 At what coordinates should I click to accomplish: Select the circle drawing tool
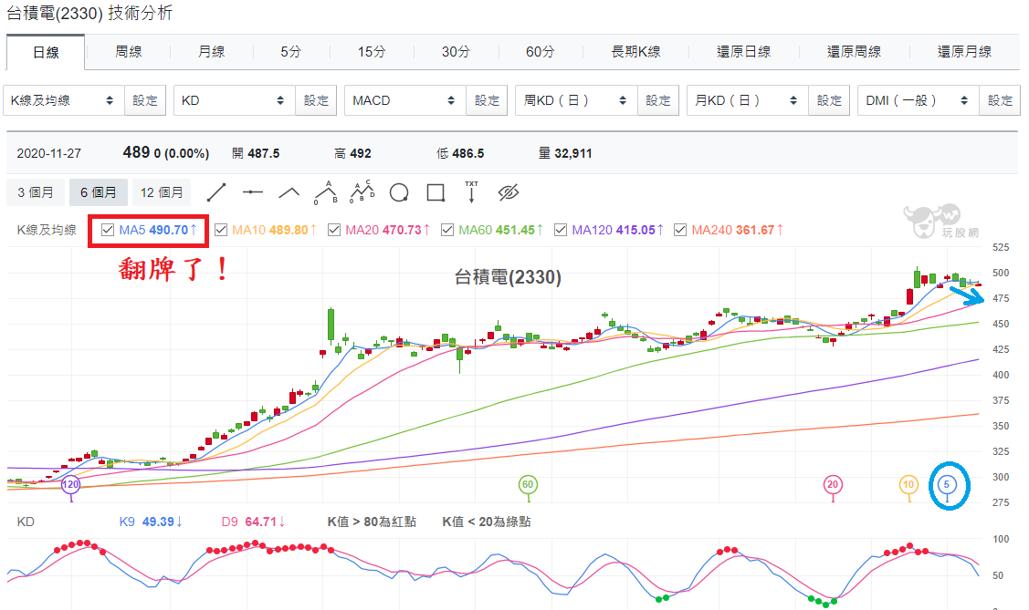(x=399, y=192)
